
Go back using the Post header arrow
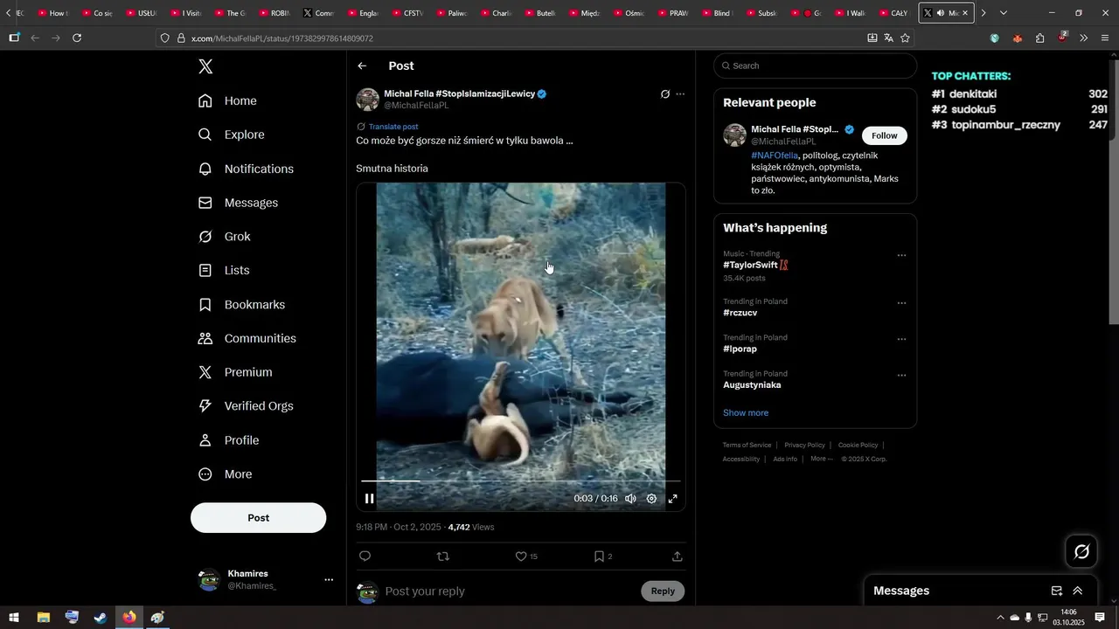click(362, 66)
